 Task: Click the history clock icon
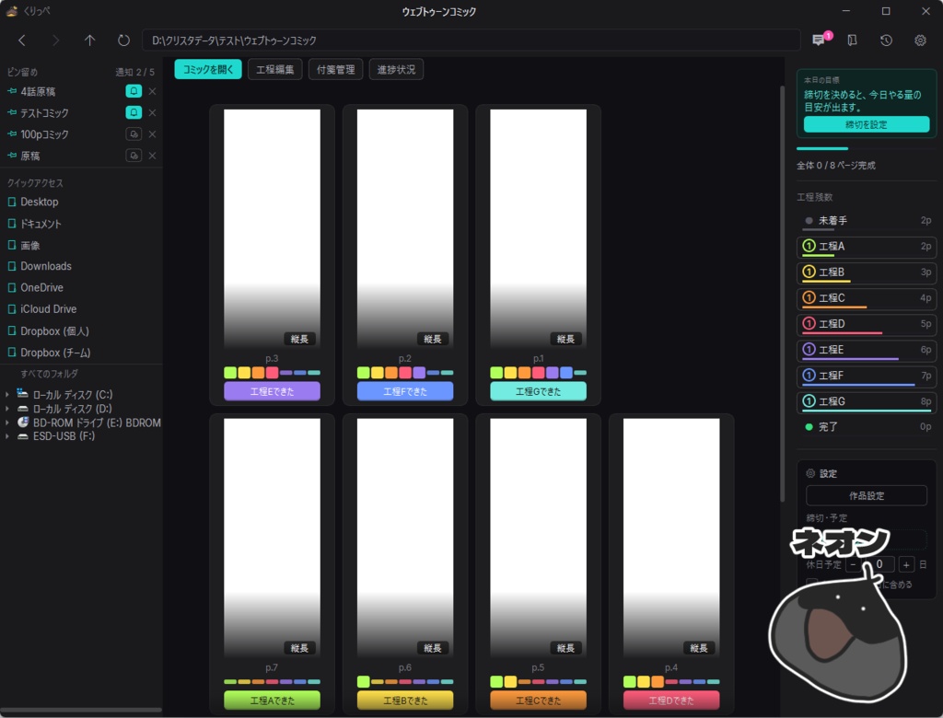pos(886,41)
